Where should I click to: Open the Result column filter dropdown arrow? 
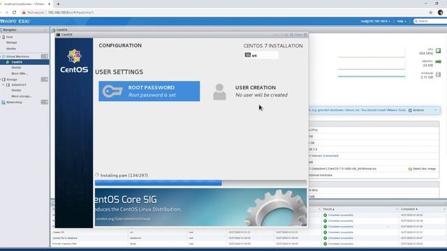(x=396, y=209)
